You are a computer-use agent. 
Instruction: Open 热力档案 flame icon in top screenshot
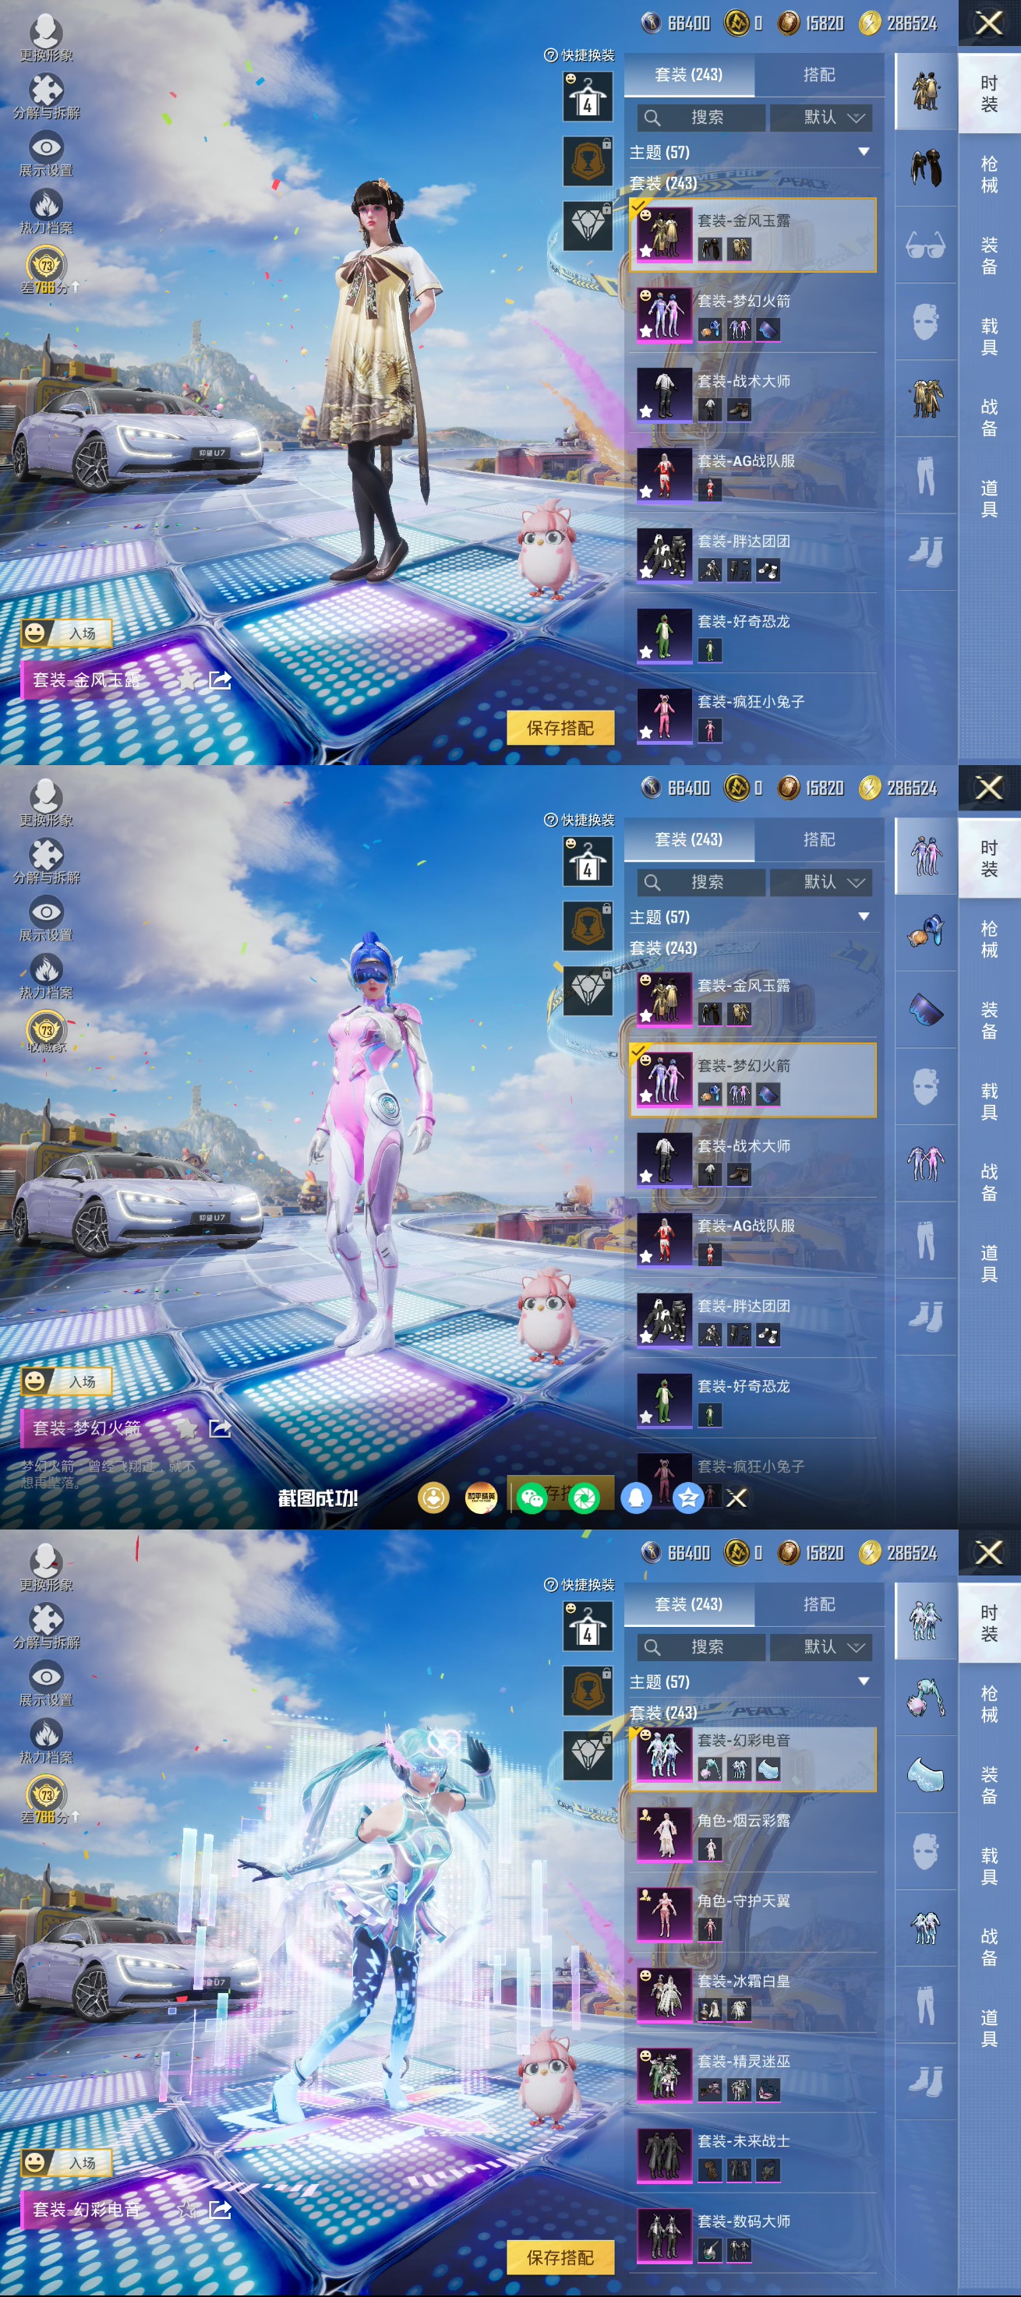(46, 204)
